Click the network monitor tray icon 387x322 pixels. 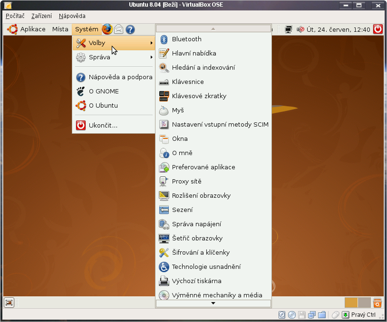[288, 29]
